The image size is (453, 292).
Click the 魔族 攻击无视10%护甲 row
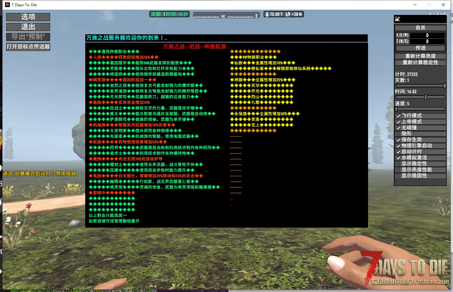[126, 159]
